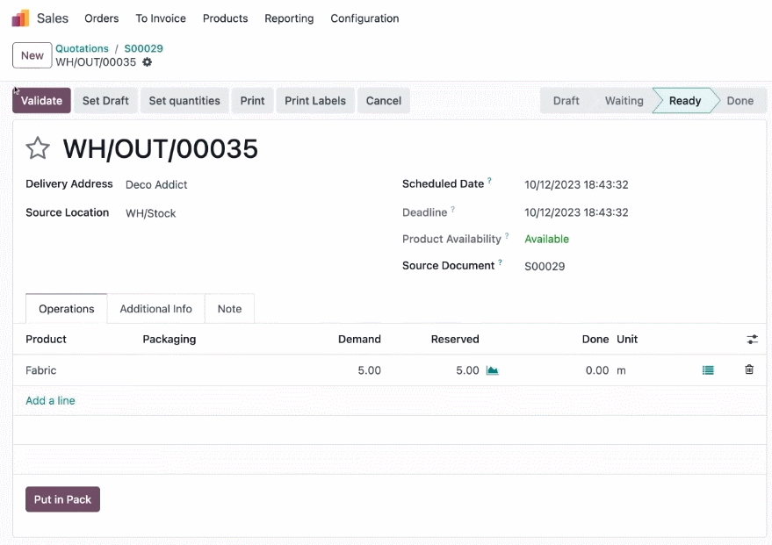
Task: Open detailed operations list icon for Fabric
Action: 708,369
